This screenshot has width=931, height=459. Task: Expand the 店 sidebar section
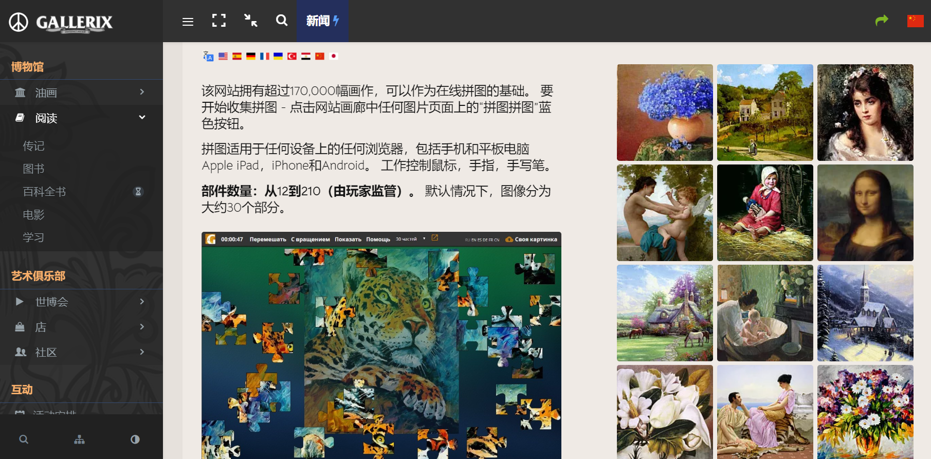coord(81,327)
